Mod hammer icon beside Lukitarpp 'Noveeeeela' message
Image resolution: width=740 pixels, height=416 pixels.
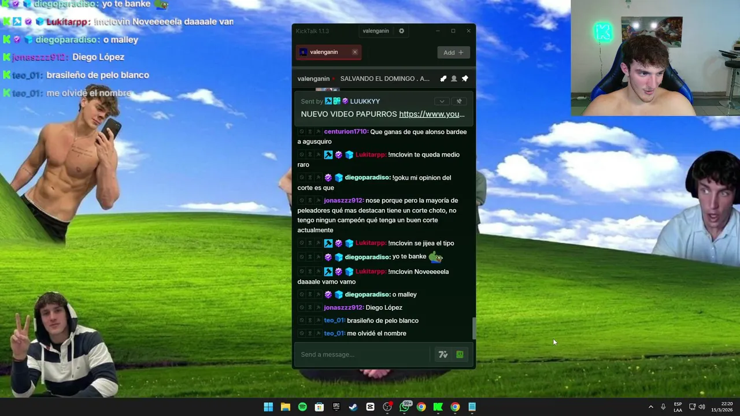tap(318, 272)
